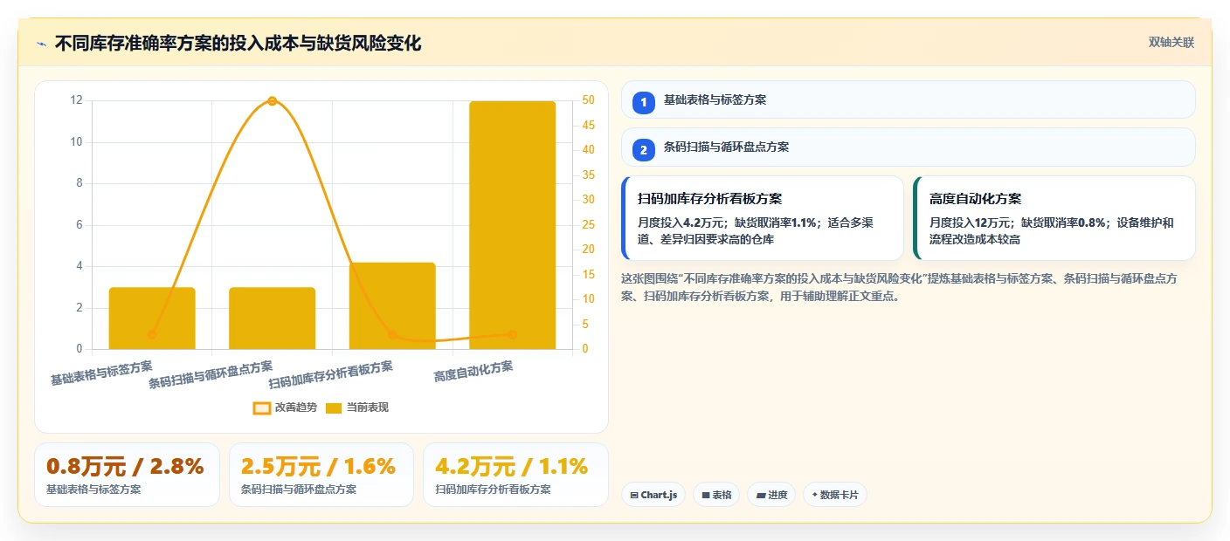Click the line peak point at value 50

pos(272,101)
